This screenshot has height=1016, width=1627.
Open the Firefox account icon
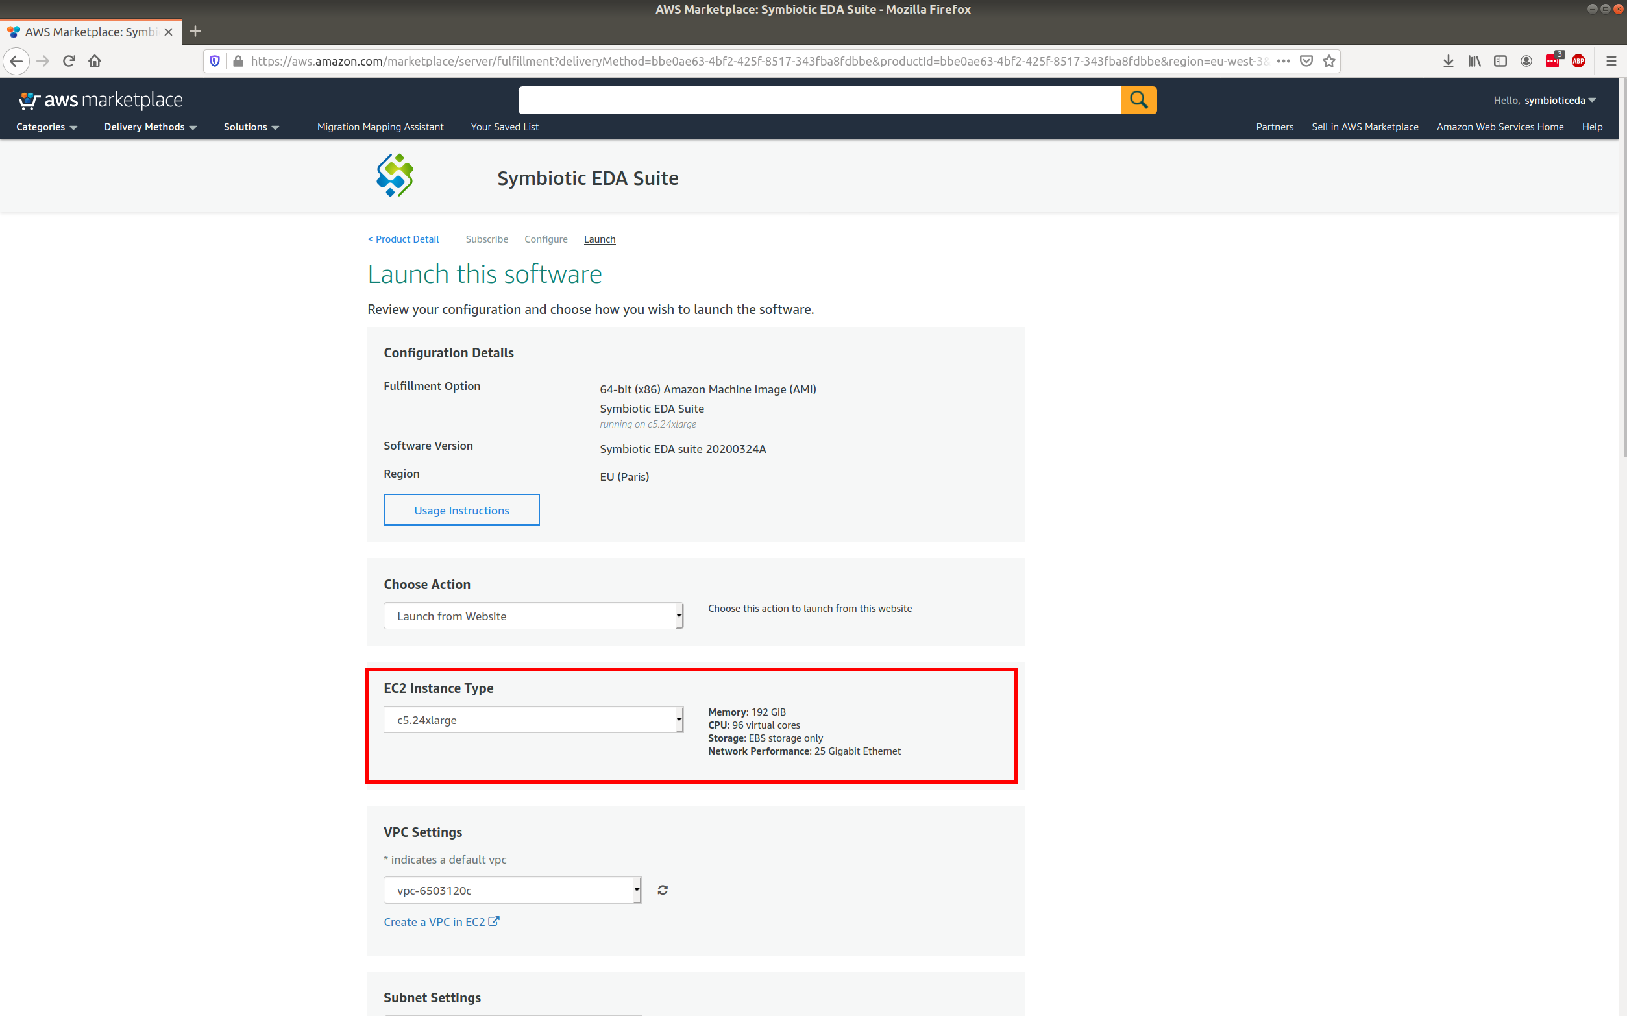[1526, 61]
